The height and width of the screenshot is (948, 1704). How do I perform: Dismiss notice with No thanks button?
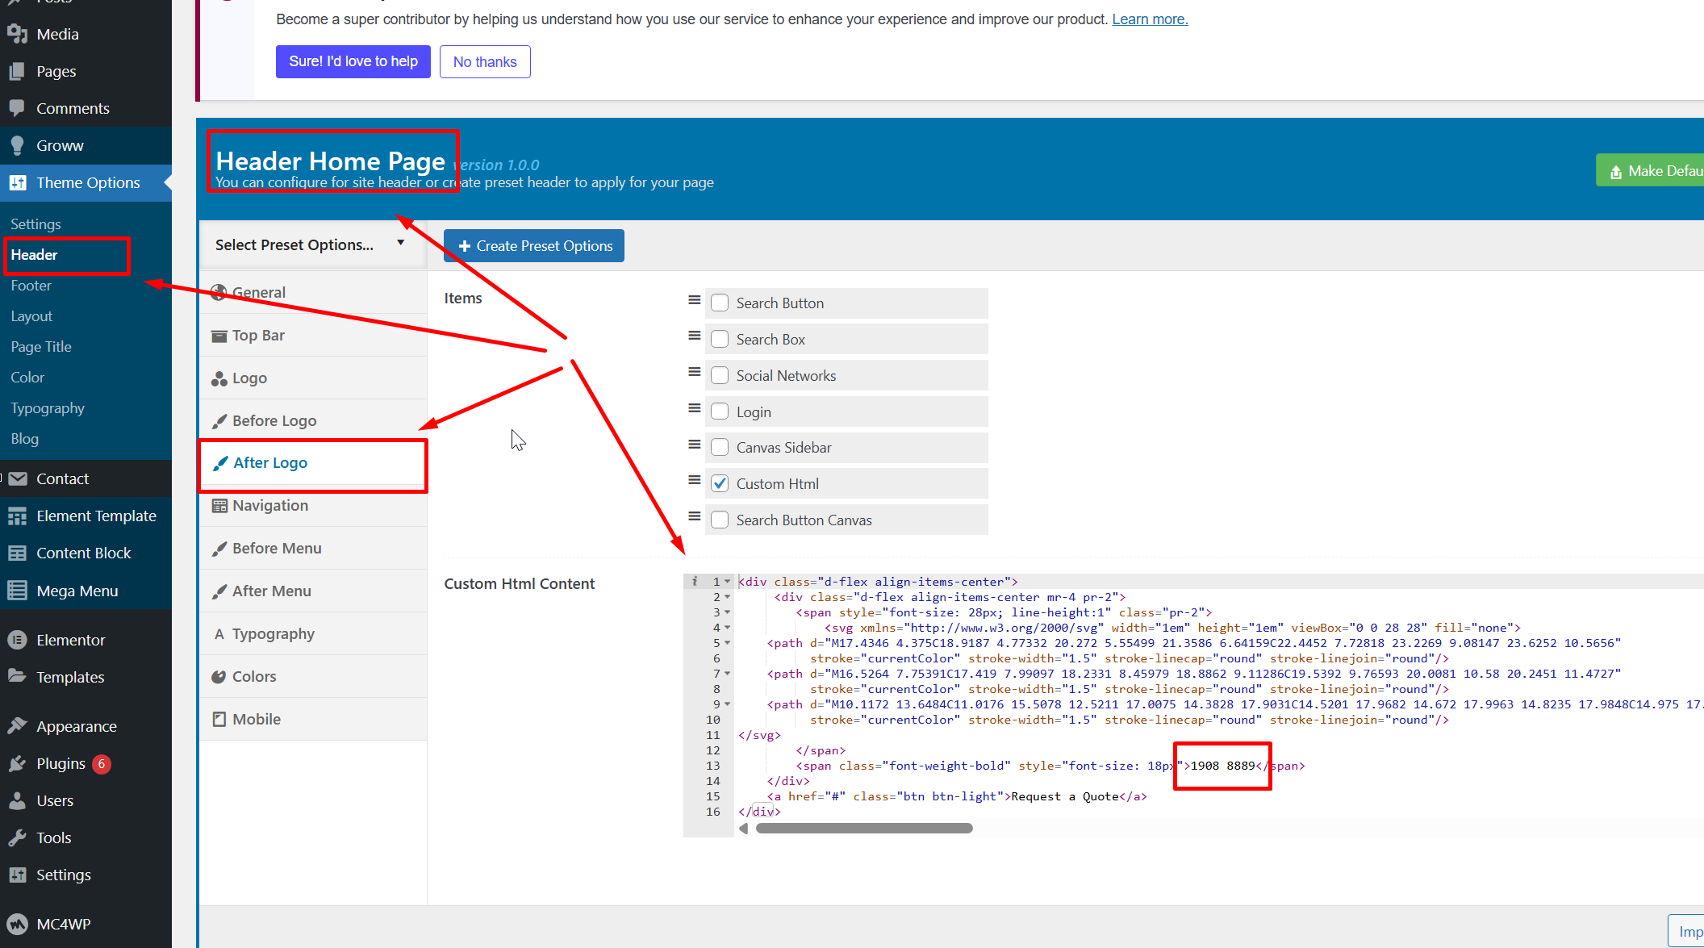[x=485, y=62]
